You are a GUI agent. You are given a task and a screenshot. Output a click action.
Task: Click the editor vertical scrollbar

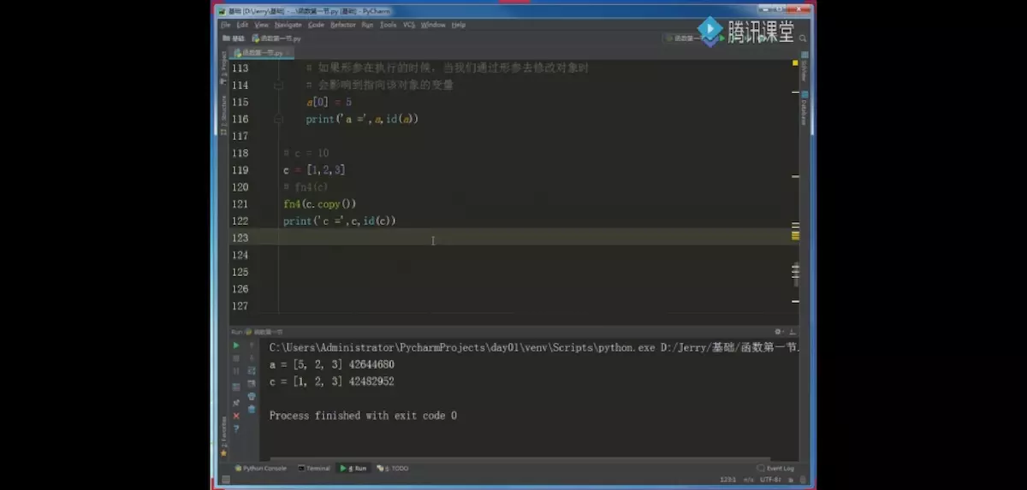point(795,274)
